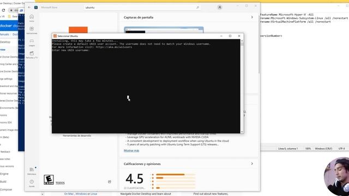Click Windows (CRLF) in Notepad status bar
The image size is (349, 196).
(323, 149)
